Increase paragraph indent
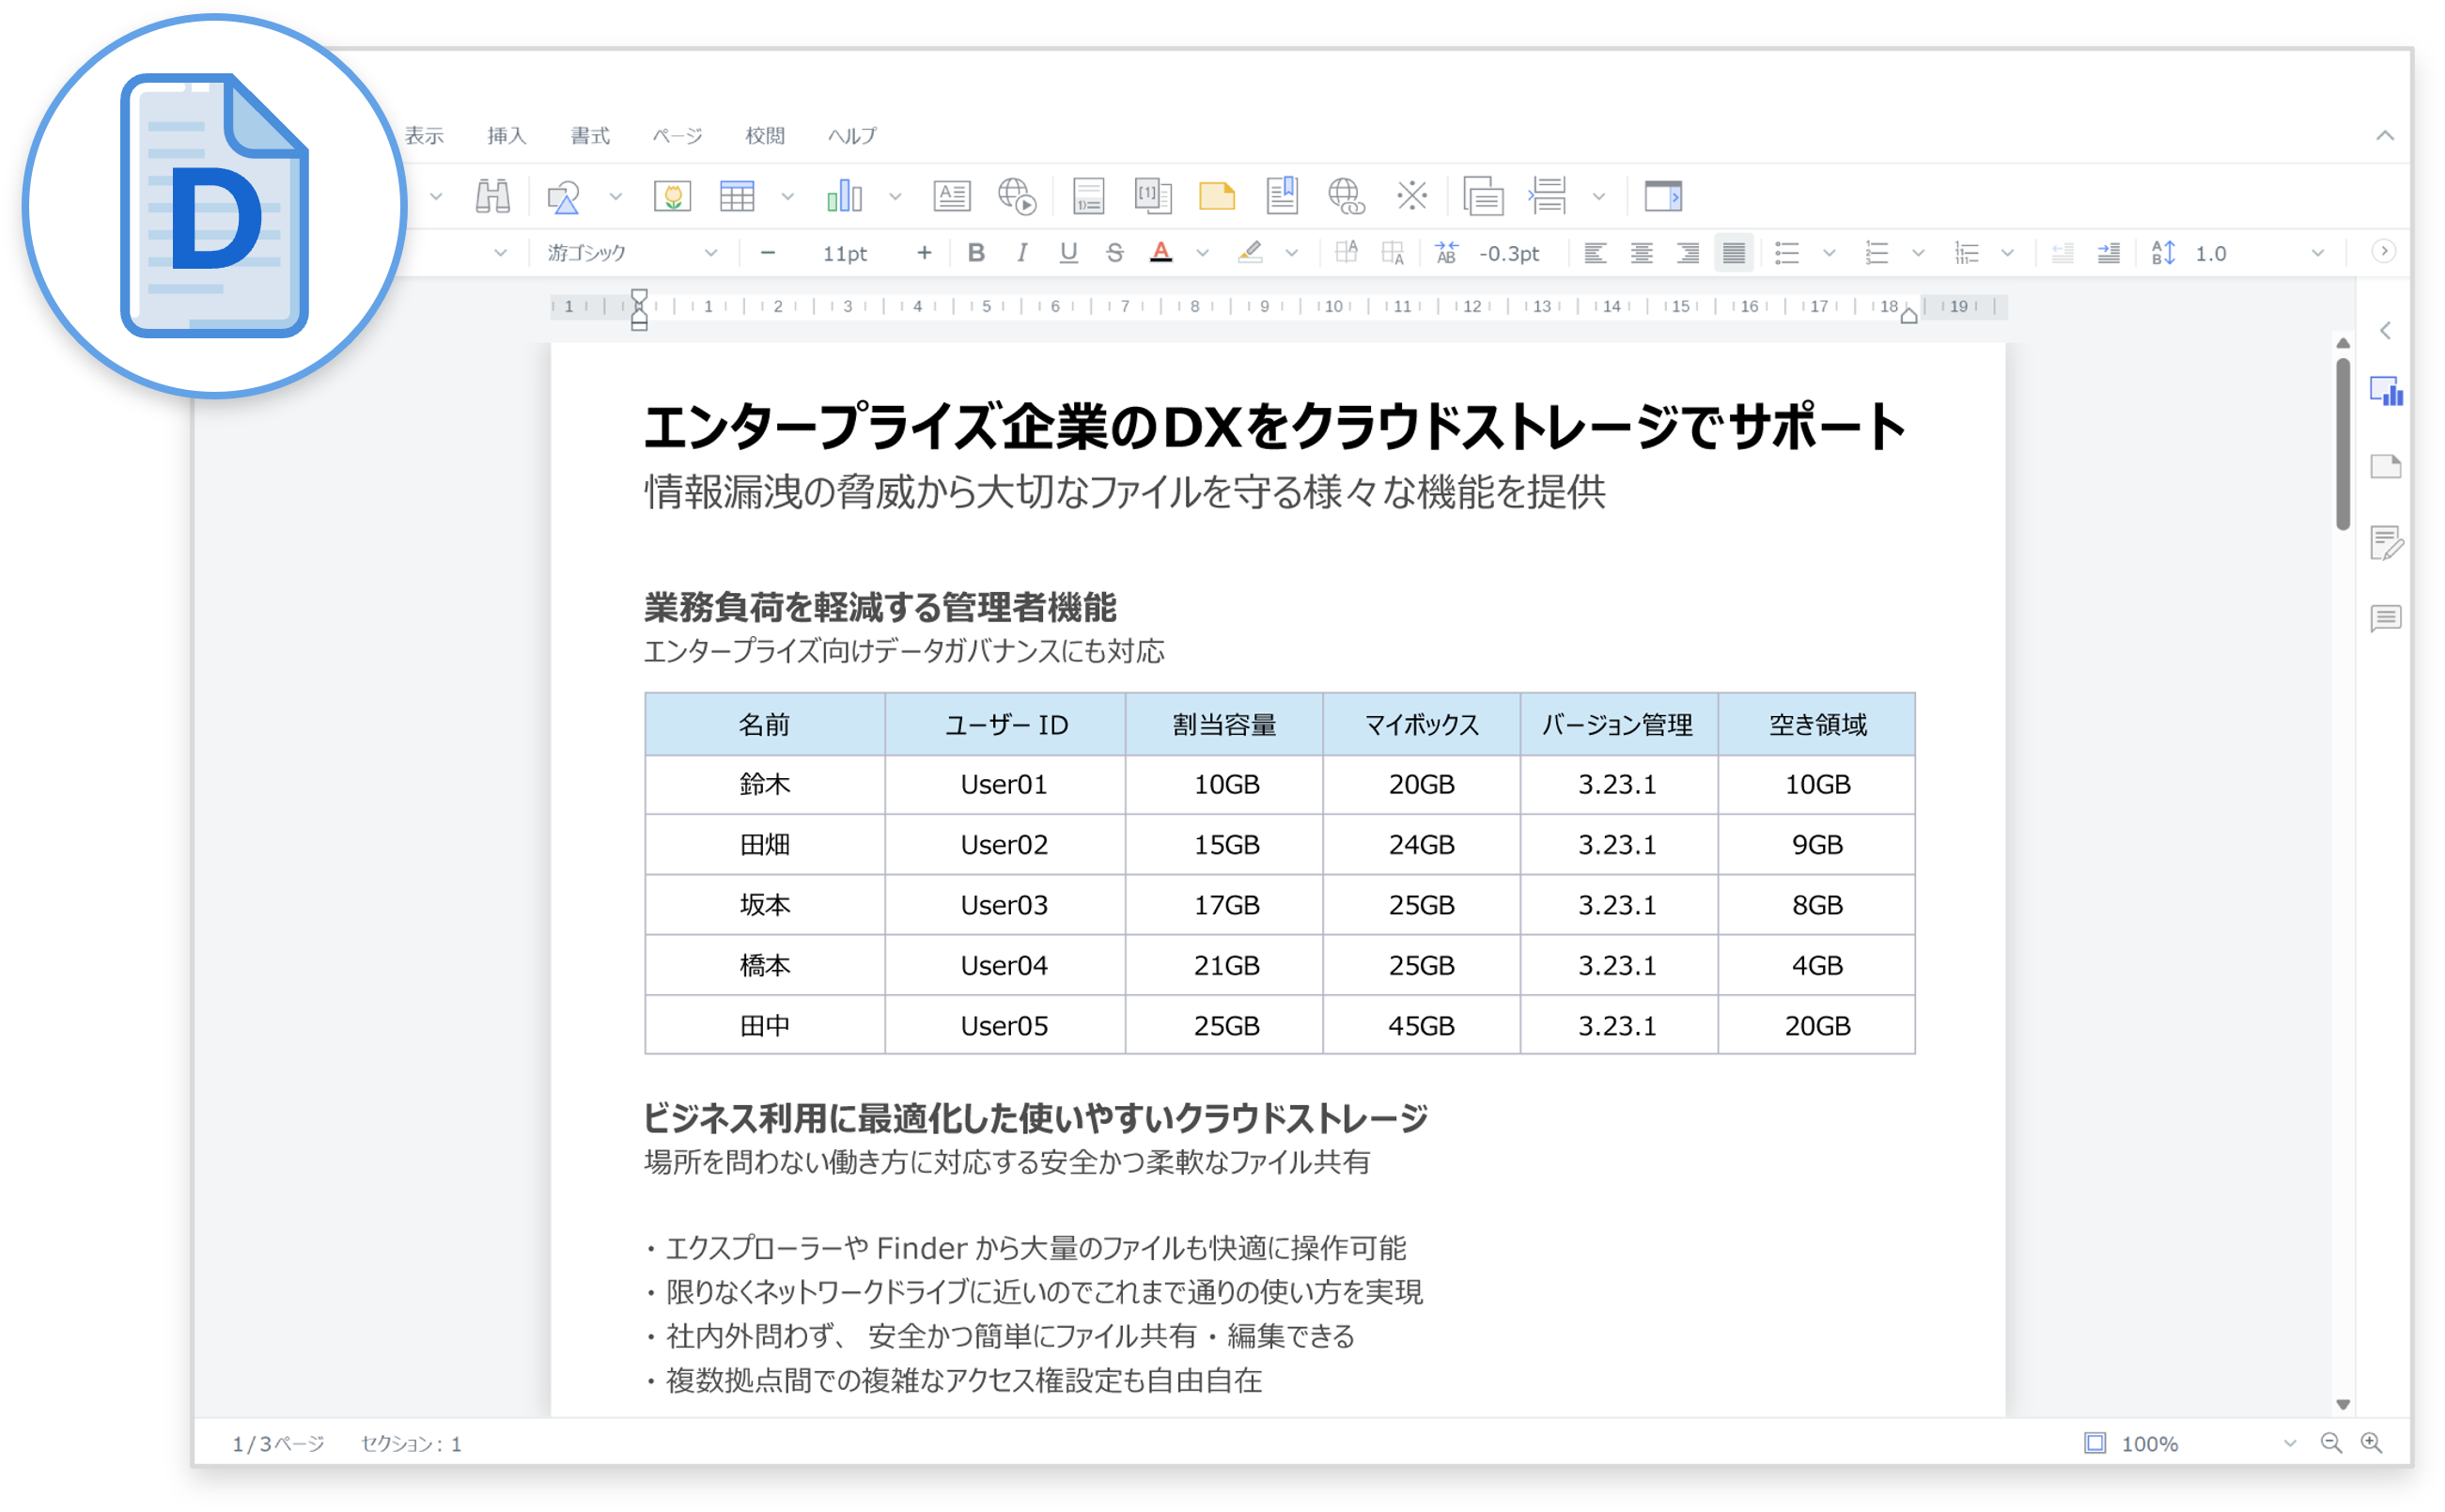Image resolution: width=2445 pixels, height=1512 pixels. [2108, 253]
